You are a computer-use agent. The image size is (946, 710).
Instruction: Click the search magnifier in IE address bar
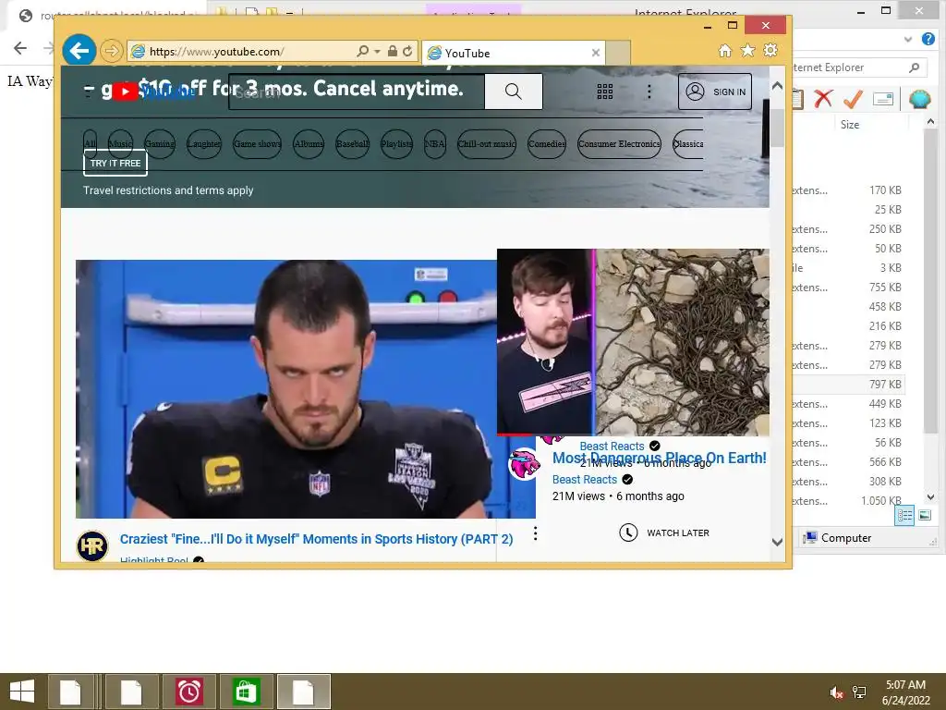tap(362, 52)
